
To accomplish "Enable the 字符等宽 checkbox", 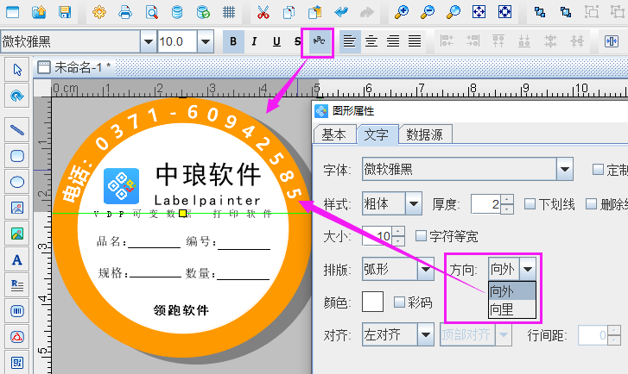I will [x=421, y=236].
